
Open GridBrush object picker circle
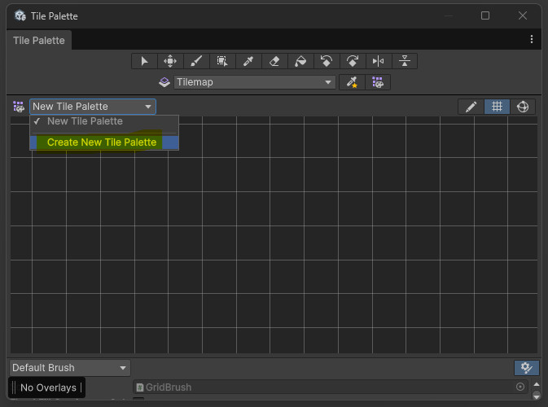520,387
